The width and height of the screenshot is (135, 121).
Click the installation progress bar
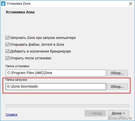point(67,106)
